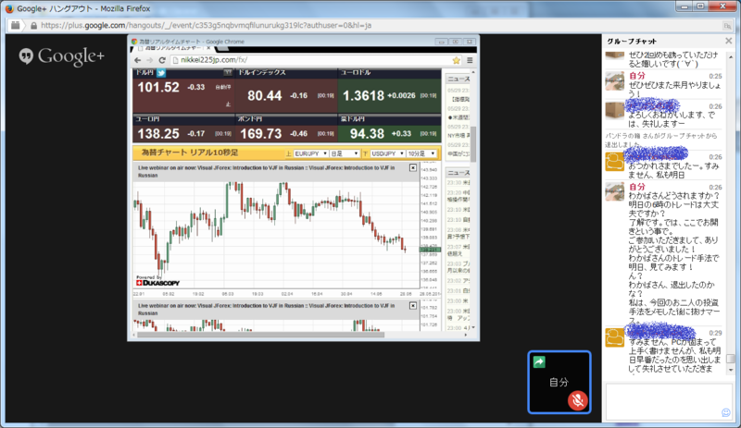Click the chat scroll up arrow
741x428 pixels.
click(731, 56)
